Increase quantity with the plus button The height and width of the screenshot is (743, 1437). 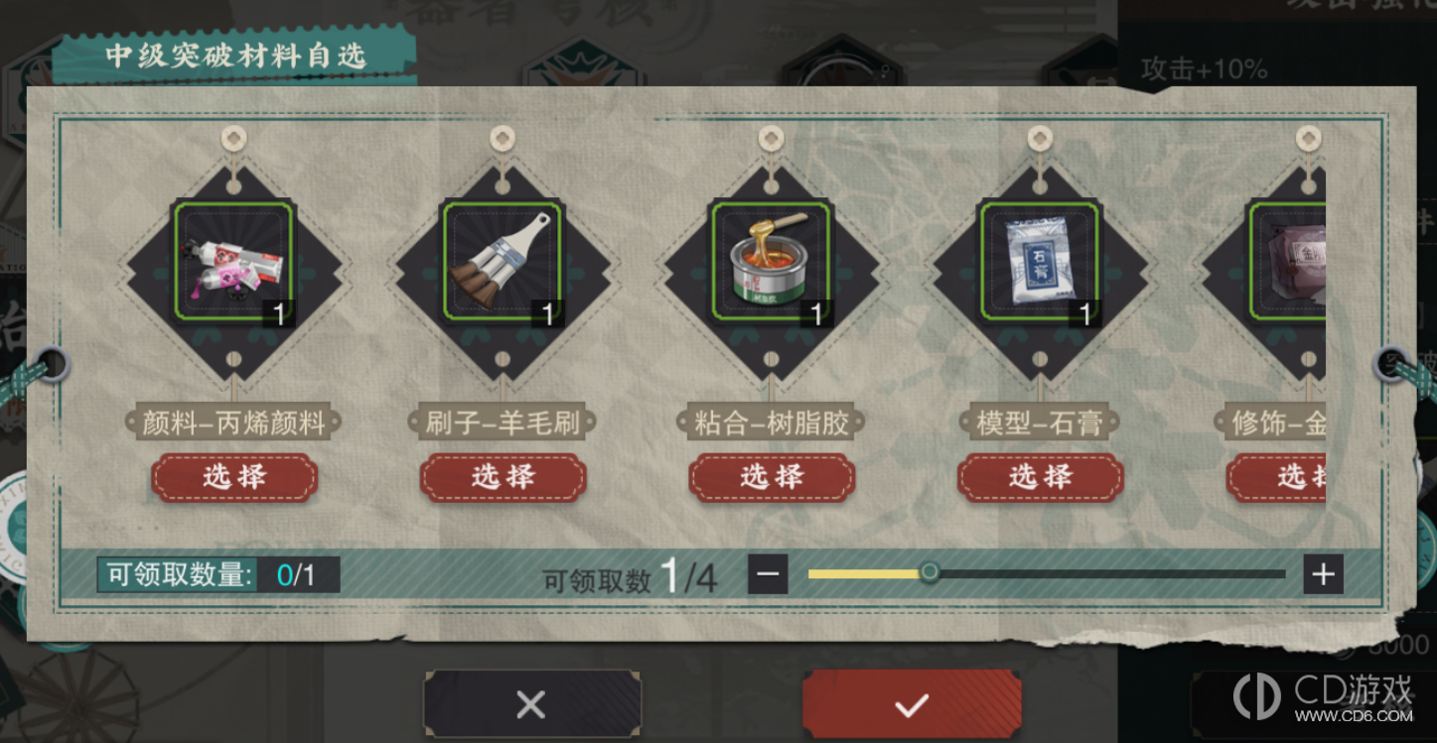point(1323,574)
